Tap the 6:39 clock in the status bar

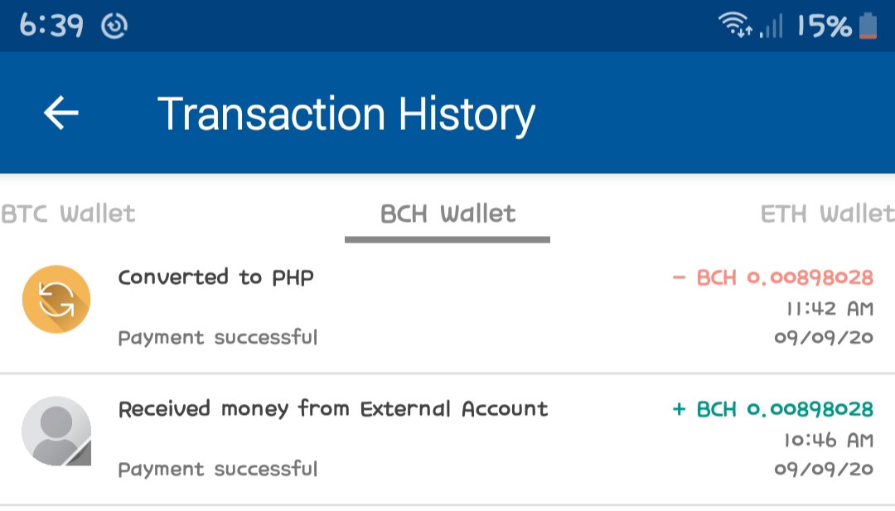click(x=51, y=26)
